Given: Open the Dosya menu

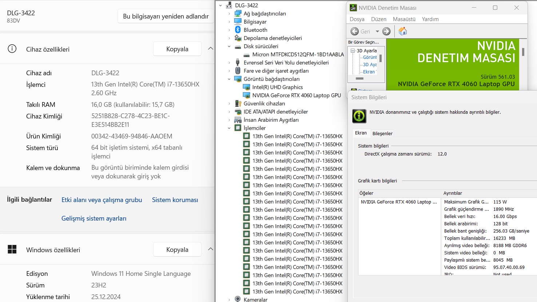Looking at the screenshot, I should tap(357, 19).
